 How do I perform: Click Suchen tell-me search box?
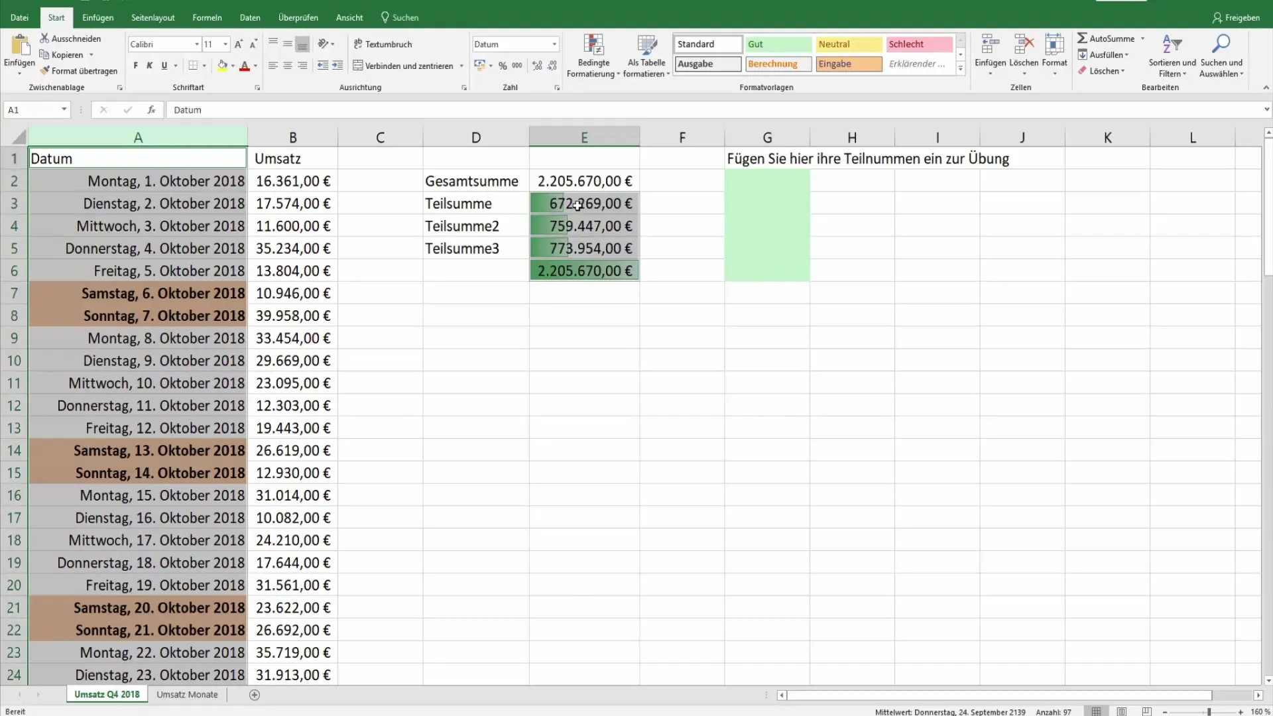point(400,17)
